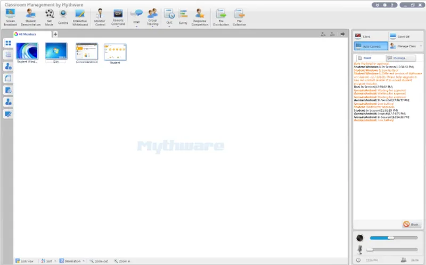Click 'Student Windows-1: Low battery!' event
Viewport: 426px width, 265px height.
point(376,70)
